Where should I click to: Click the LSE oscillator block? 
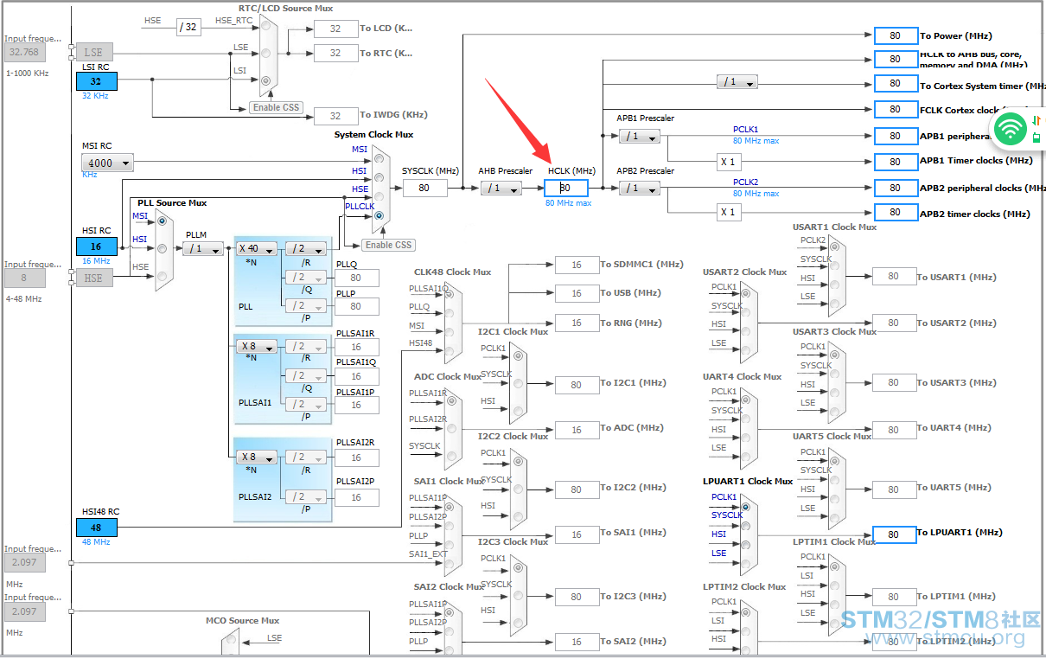tap(93, 52)
